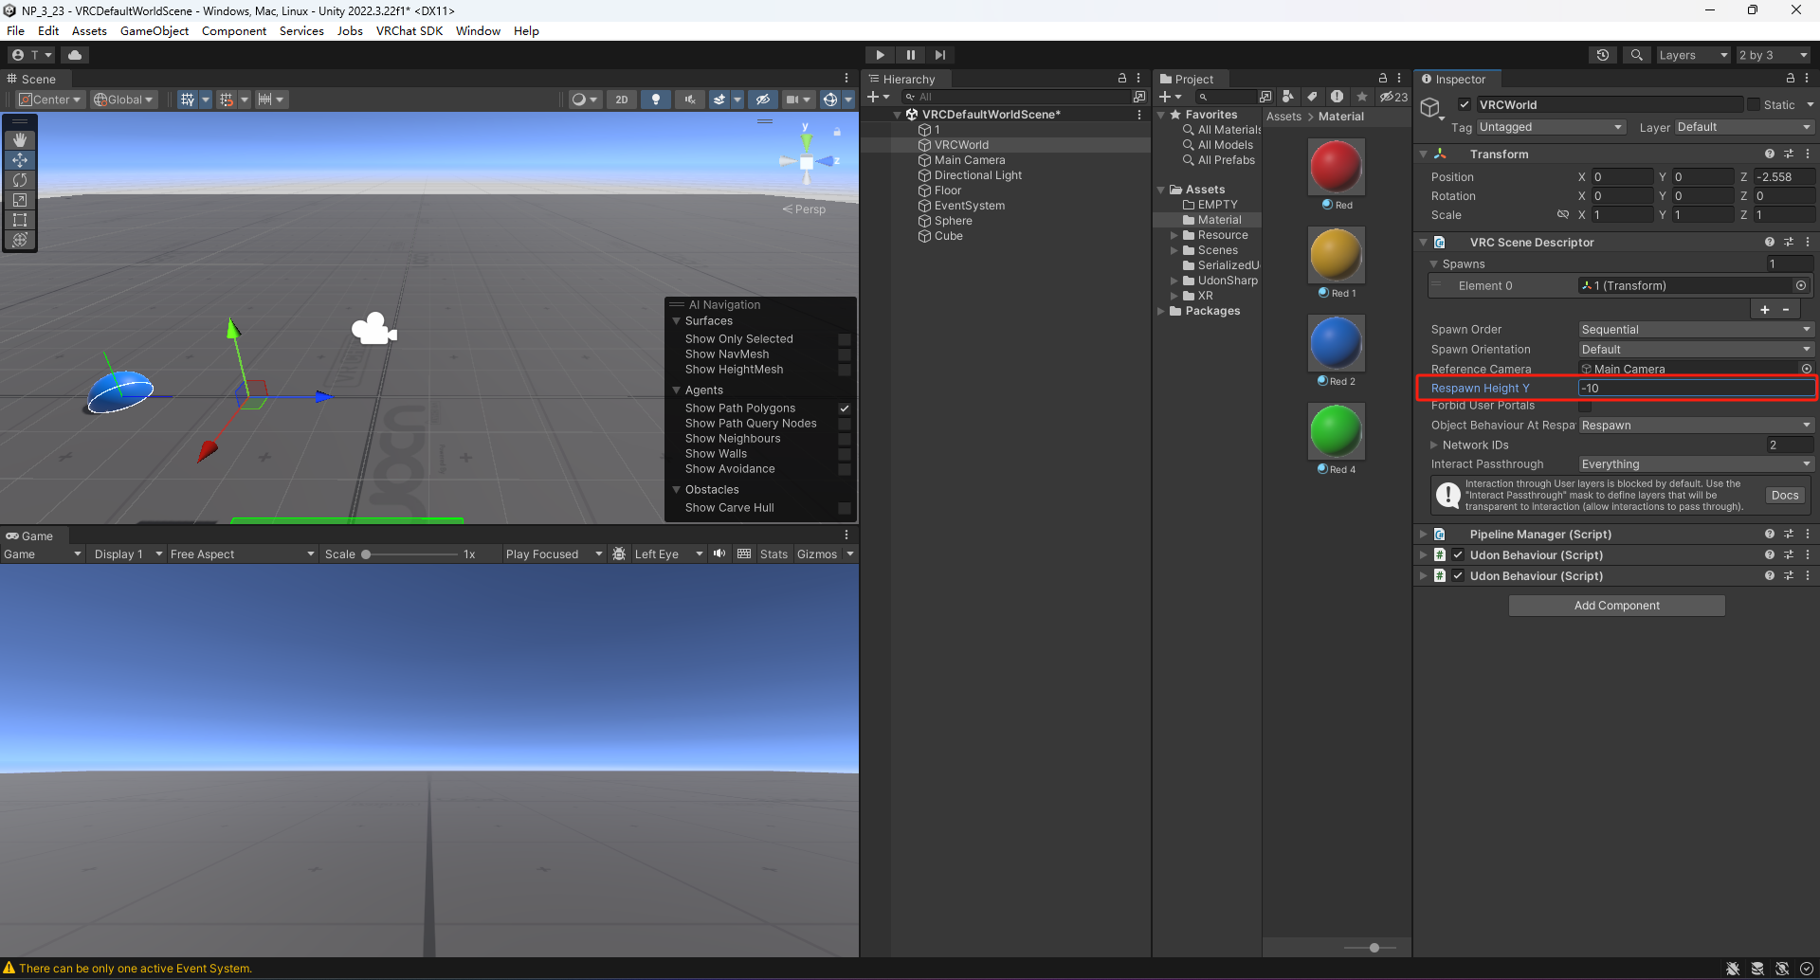The image size is (1820, 980).
Task: Enable Show NavMesh checkbox
Action: tap(845, 354)
